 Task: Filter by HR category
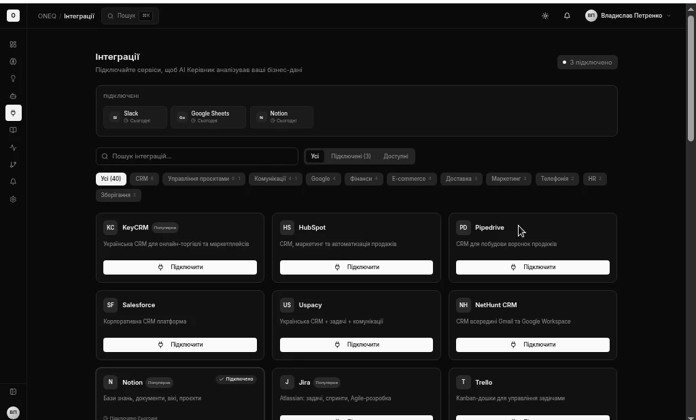coord(594,179)
